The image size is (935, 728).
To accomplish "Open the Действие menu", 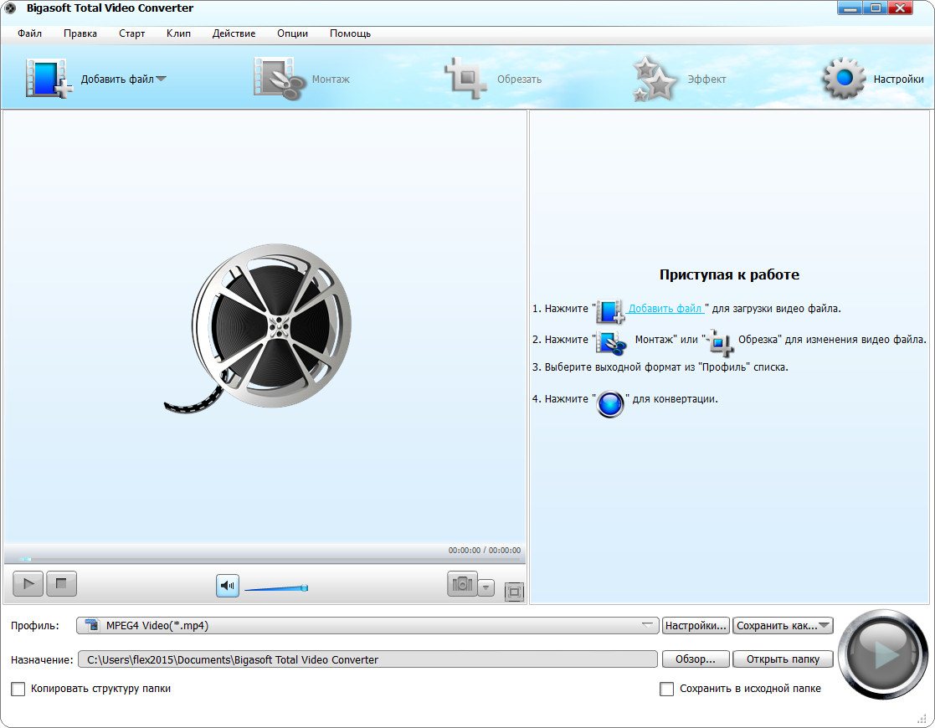I will coord(234,33).
